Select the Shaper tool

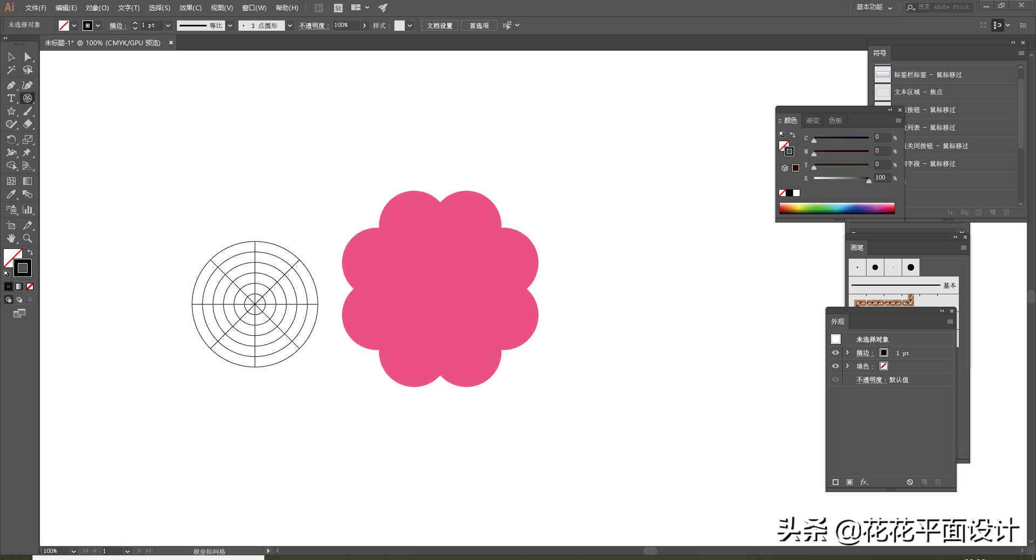coord(11,124)
